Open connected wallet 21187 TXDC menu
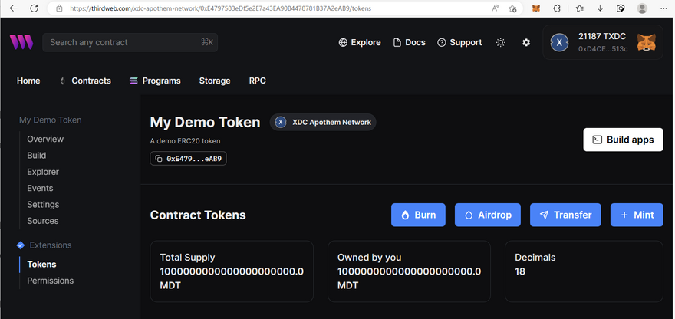 [591, 43]
